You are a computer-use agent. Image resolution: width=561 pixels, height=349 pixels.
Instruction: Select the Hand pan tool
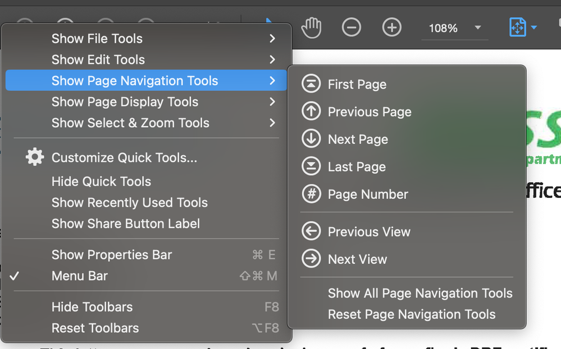coord(311,27)
